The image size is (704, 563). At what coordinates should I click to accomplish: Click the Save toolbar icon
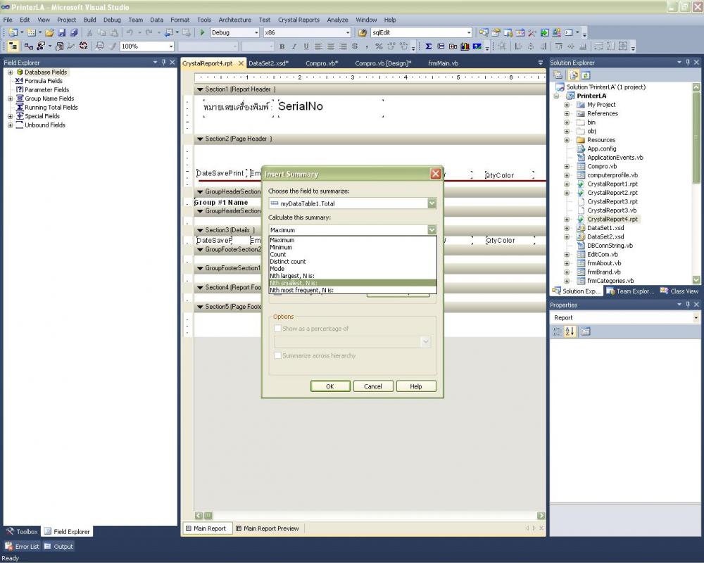(62, 32)
